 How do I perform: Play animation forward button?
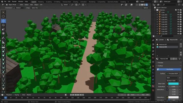pyautogui.click(x=78, y=95)
